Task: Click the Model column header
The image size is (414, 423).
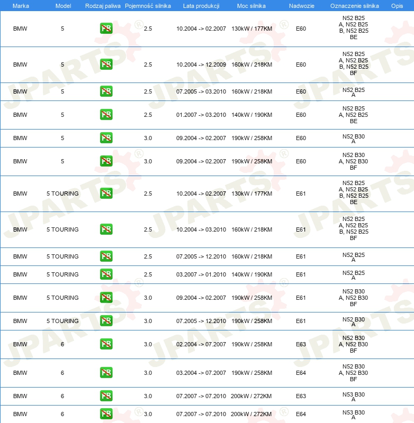Action: click(63, 6)
